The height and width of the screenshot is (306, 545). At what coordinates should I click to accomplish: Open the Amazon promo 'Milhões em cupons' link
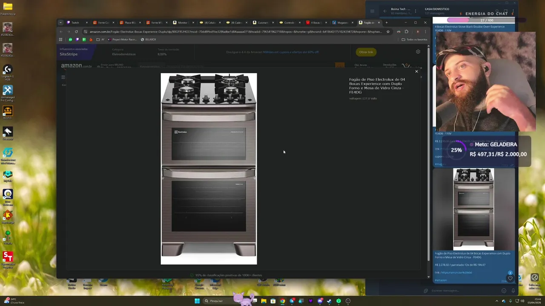[x=291, y=52]
